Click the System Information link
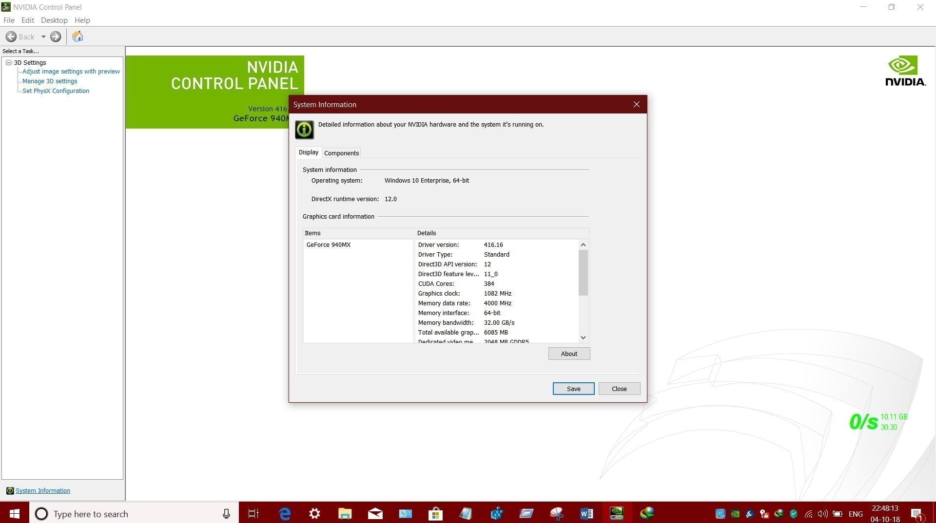The image size is (936, 523). point(43,491)
